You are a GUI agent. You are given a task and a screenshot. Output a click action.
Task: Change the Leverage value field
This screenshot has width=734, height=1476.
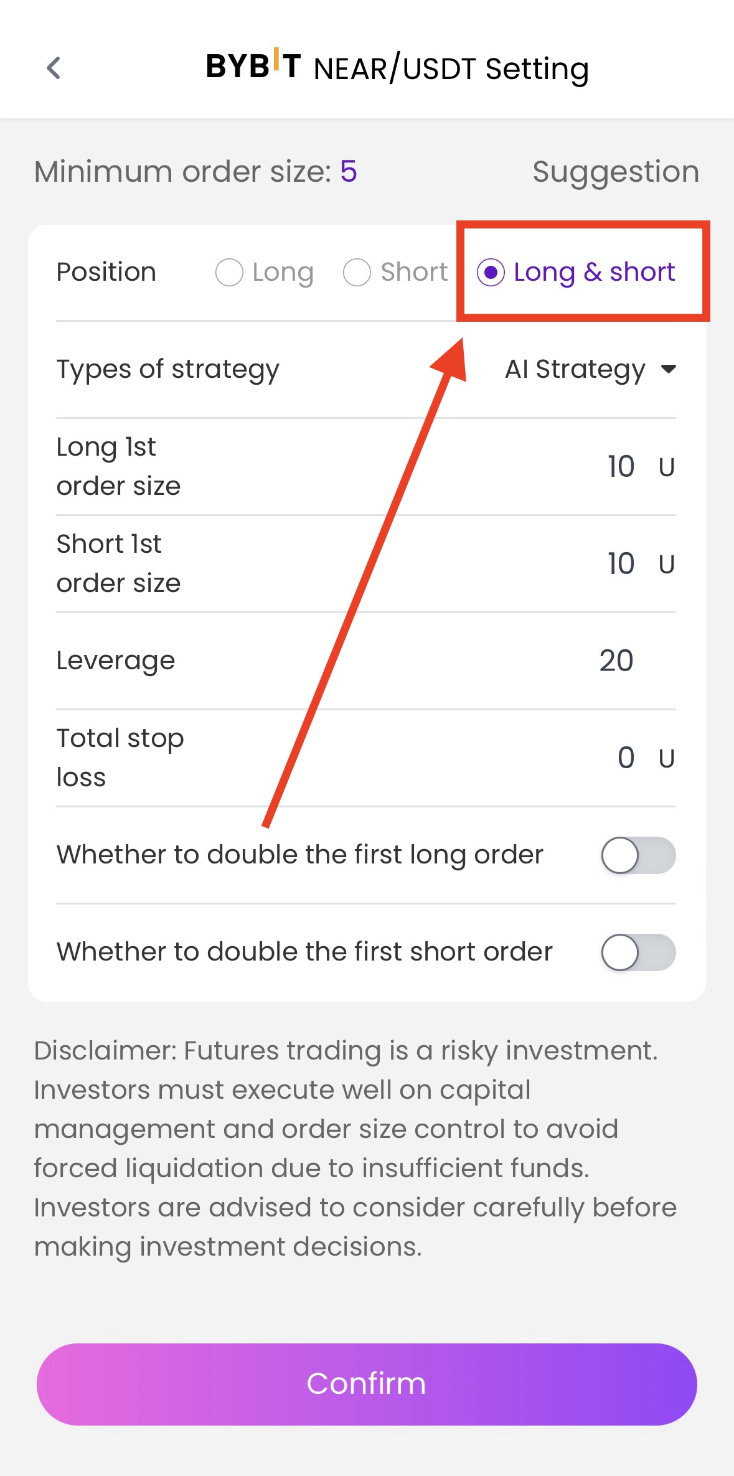point(616,661)
